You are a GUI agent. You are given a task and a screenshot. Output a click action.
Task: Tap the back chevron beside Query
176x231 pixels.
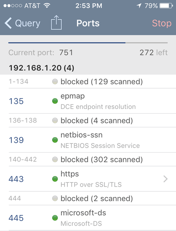(x=8, y=23)
